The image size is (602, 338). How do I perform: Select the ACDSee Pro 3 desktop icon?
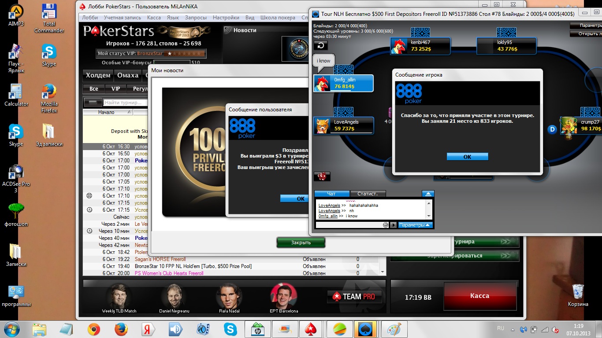coord(16,179)
